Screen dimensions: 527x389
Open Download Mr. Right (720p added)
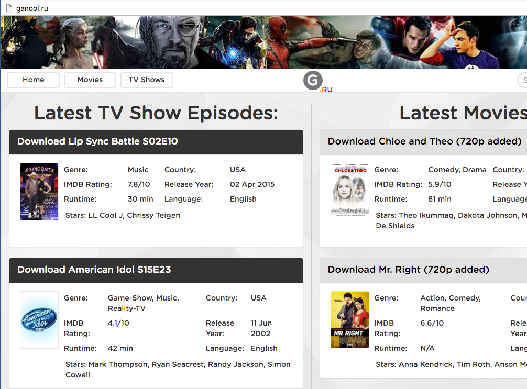coord(409,270)
